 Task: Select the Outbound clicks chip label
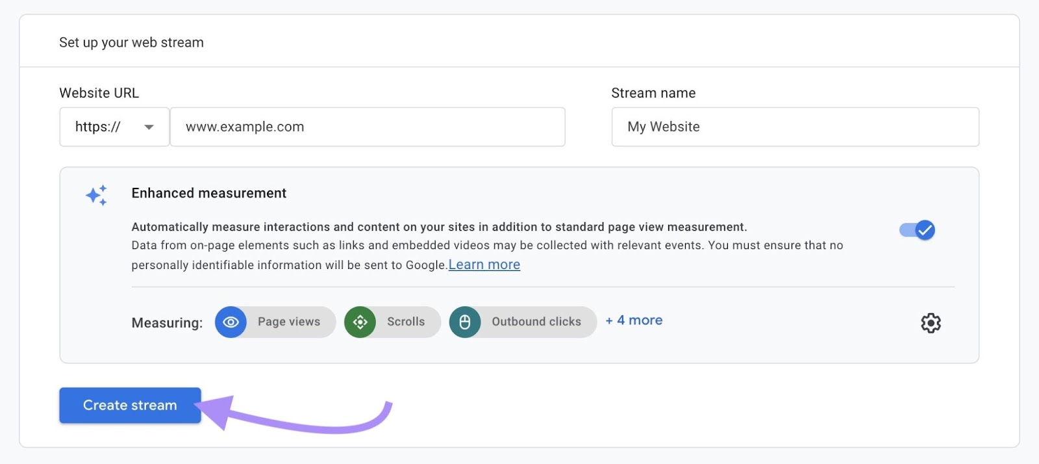coord(536,322)
